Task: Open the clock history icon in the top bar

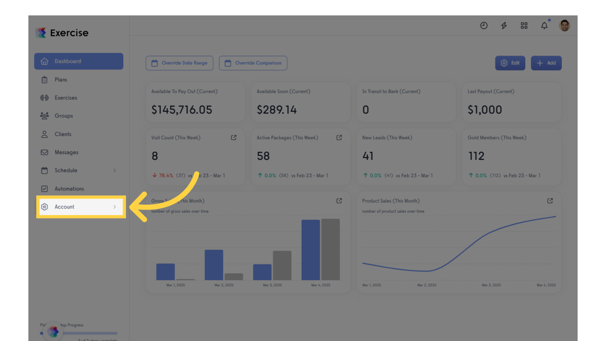Action: pyautogui.click(x=484, y=26)
